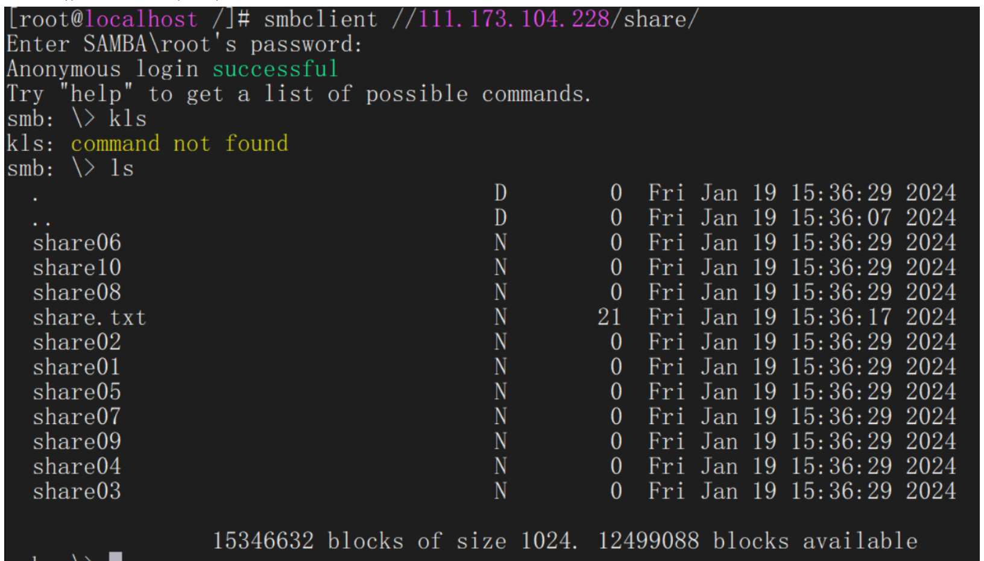Viewport: 984px width, 561px height.
Task: Click the share07 file name
Action: [77, 417]
